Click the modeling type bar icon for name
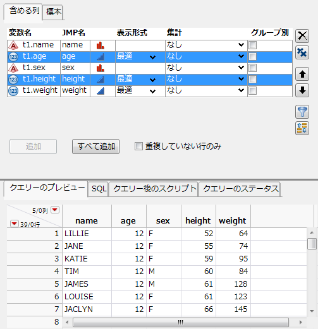Image resolution: width=318 pixels, height=329 pixels. [x=101, y=45]
